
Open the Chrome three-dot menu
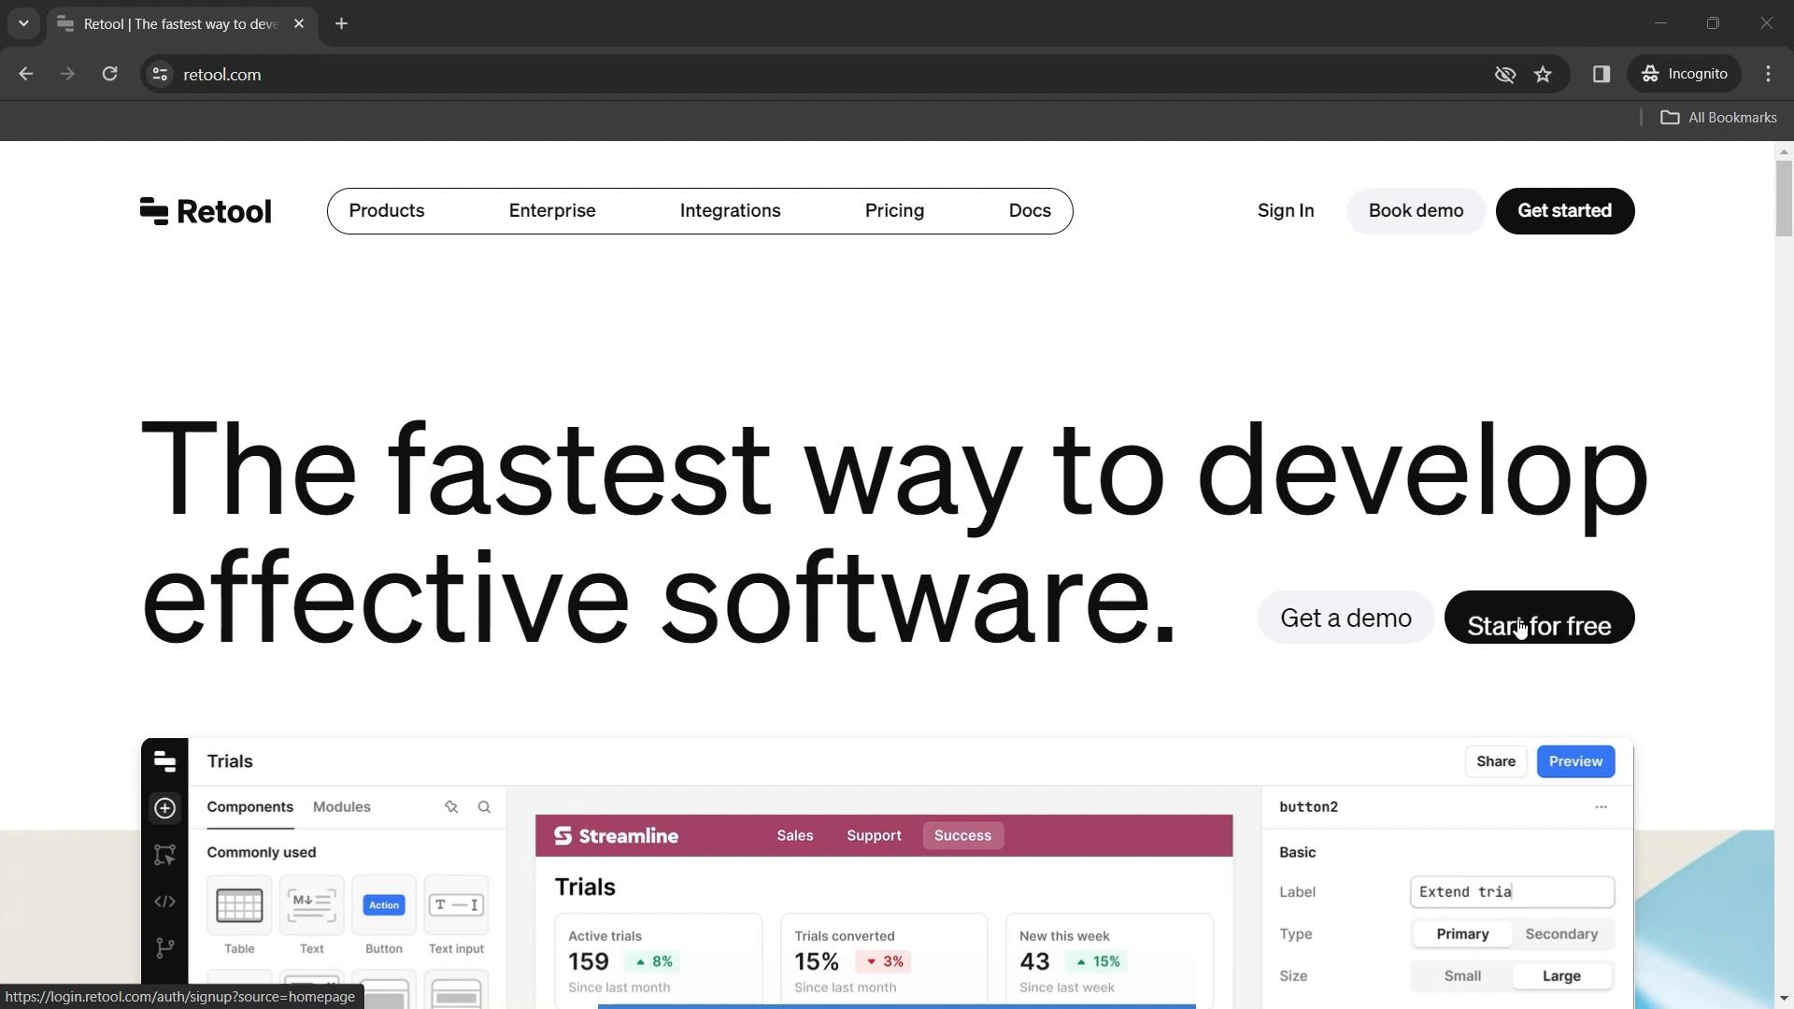[x=1768, y=74]
